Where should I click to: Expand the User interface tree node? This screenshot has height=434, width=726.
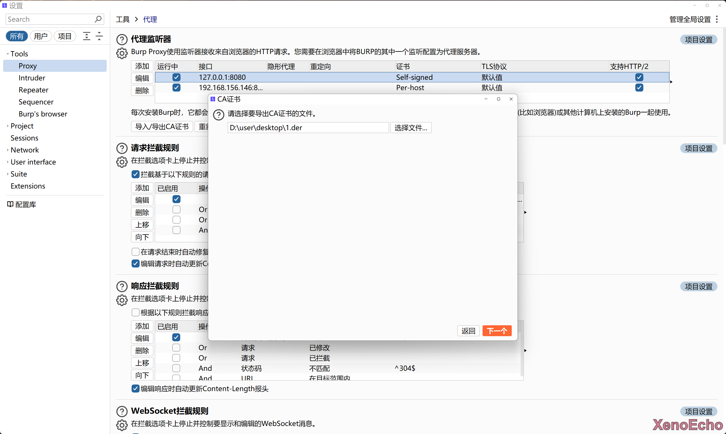pyautogui.click(x=8, y=162)
